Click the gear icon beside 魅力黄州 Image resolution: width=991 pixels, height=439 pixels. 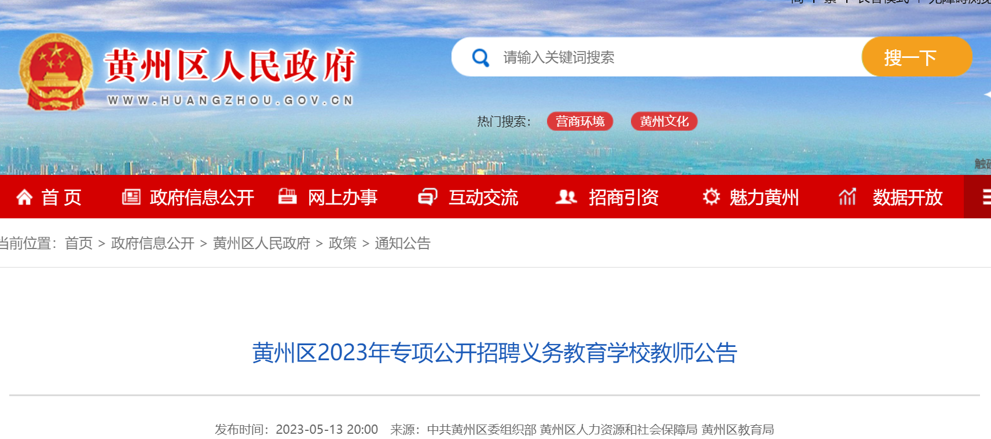point(711,196)
